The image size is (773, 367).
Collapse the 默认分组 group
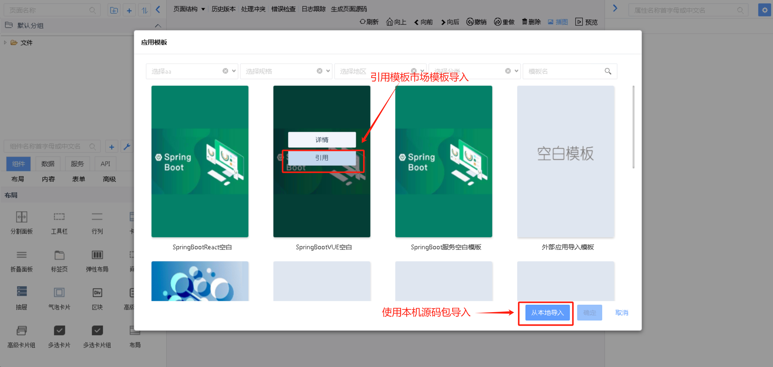tap(158, 26)
